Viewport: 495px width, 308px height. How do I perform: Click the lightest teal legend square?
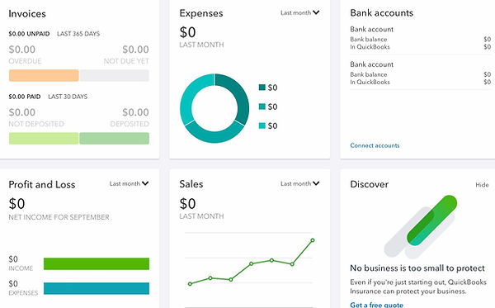coord(262,126)
